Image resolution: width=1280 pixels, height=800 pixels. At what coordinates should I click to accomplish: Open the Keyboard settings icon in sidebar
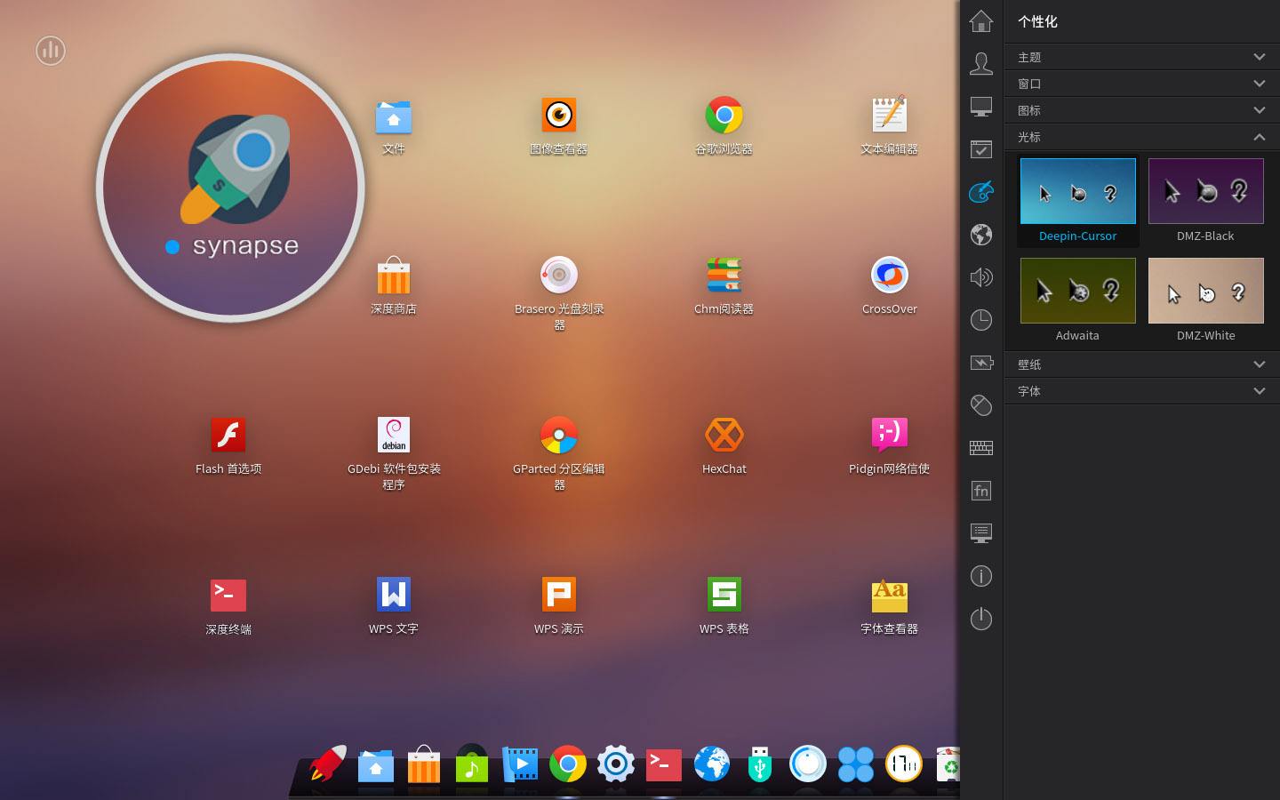[981, 447]
